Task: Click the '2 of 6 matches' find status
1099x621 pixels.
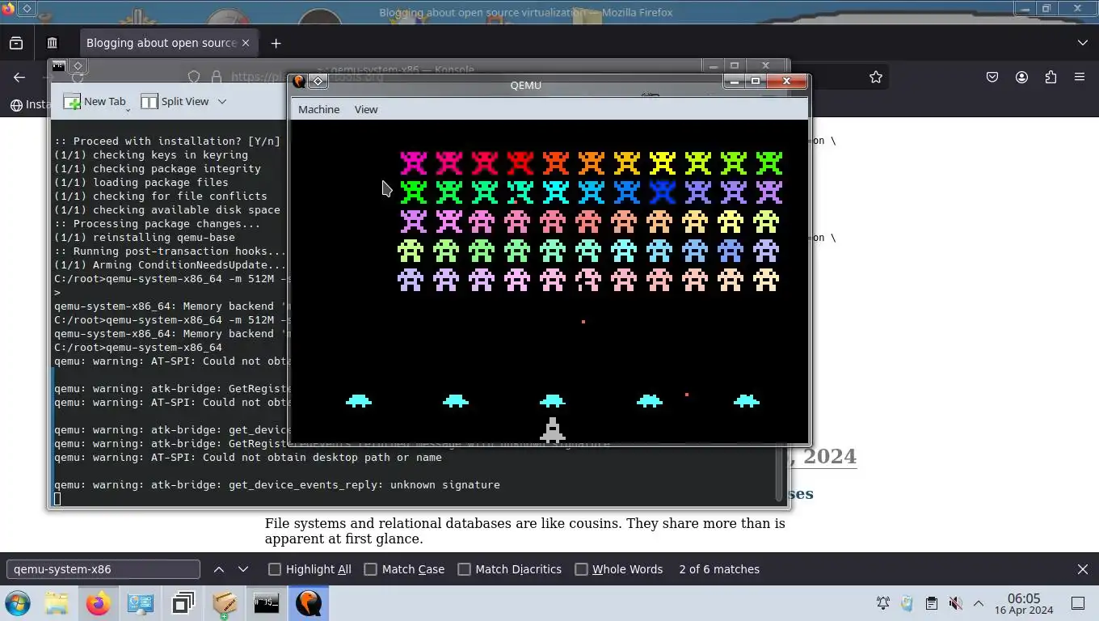Action: (719, 569)
